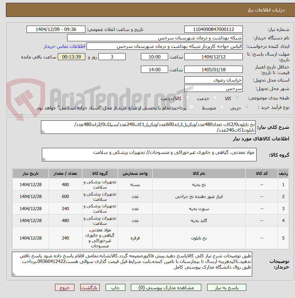Click the validity hour field 14:00
Screen dimensions: 295x298
(154, 69)
